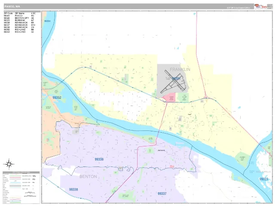Click the compass rose north arrow

point(9,164)
